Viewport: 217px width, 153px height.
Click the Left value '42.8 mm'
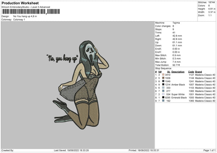point(177,36)
